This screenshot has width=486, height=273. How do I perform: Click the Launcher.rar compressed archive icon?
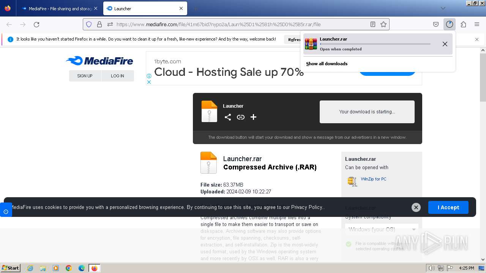coord(209,163)
